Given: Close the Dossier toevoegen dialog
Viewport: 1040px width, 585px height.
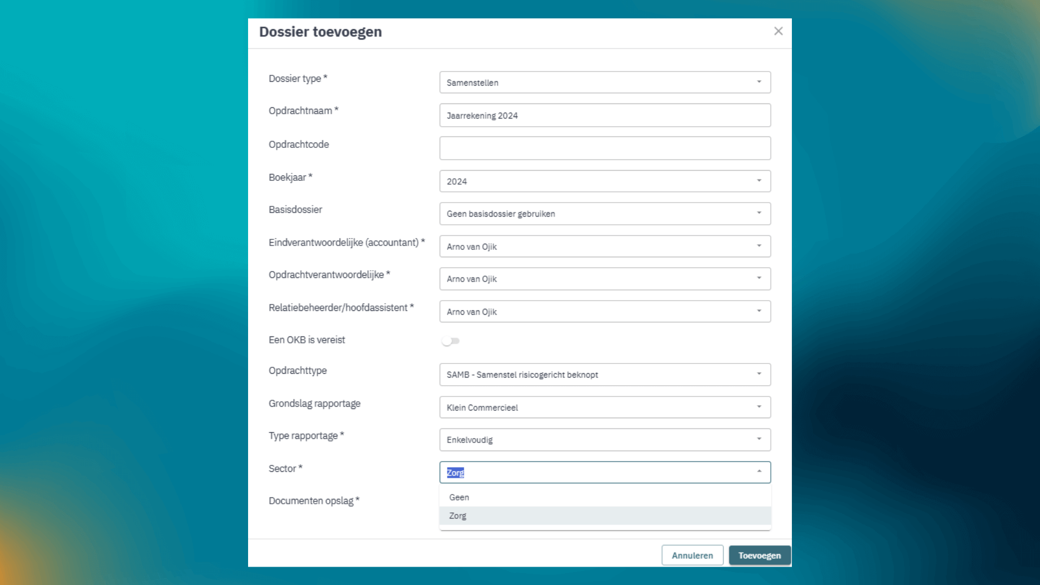Looking at the screenshot, I should click(x=778, y=31).
